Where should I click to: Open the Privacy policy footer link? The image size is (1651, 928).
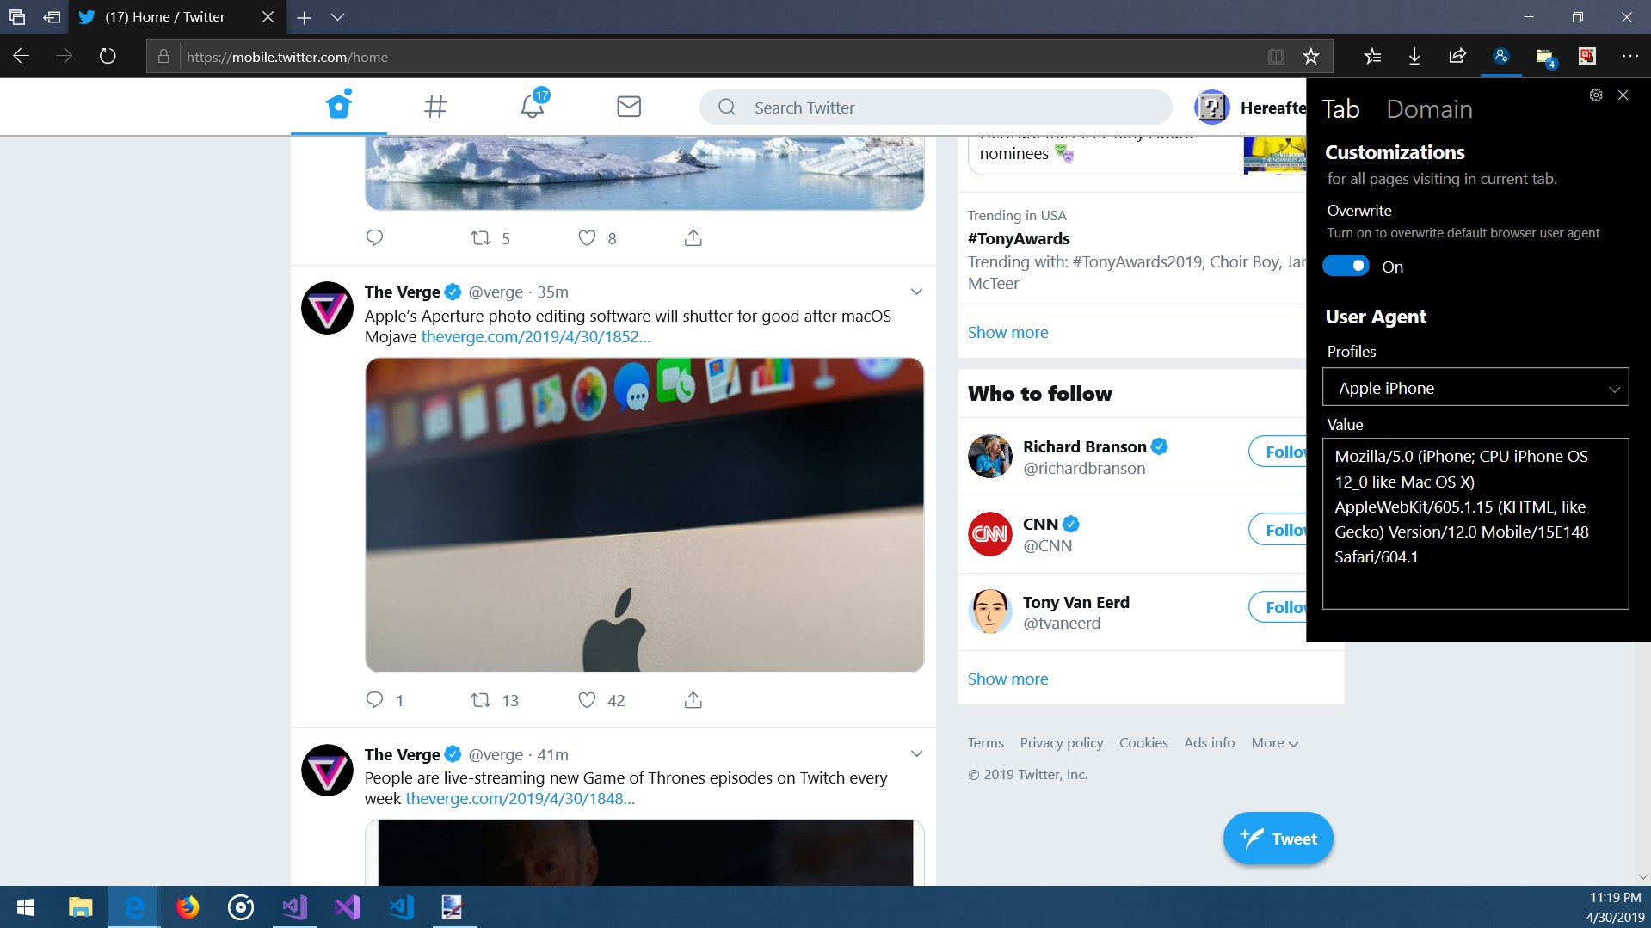click(1062, 743)
